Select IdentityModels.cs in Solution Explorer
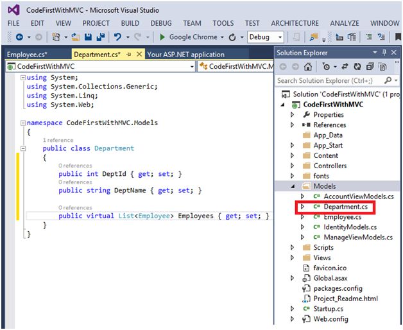 tap(350, 227)
